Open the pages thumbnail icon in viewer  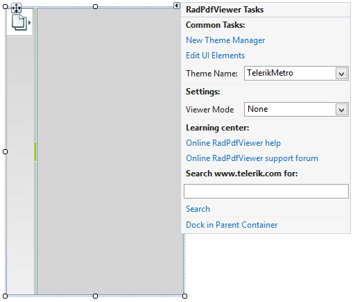tap(20, 22)
